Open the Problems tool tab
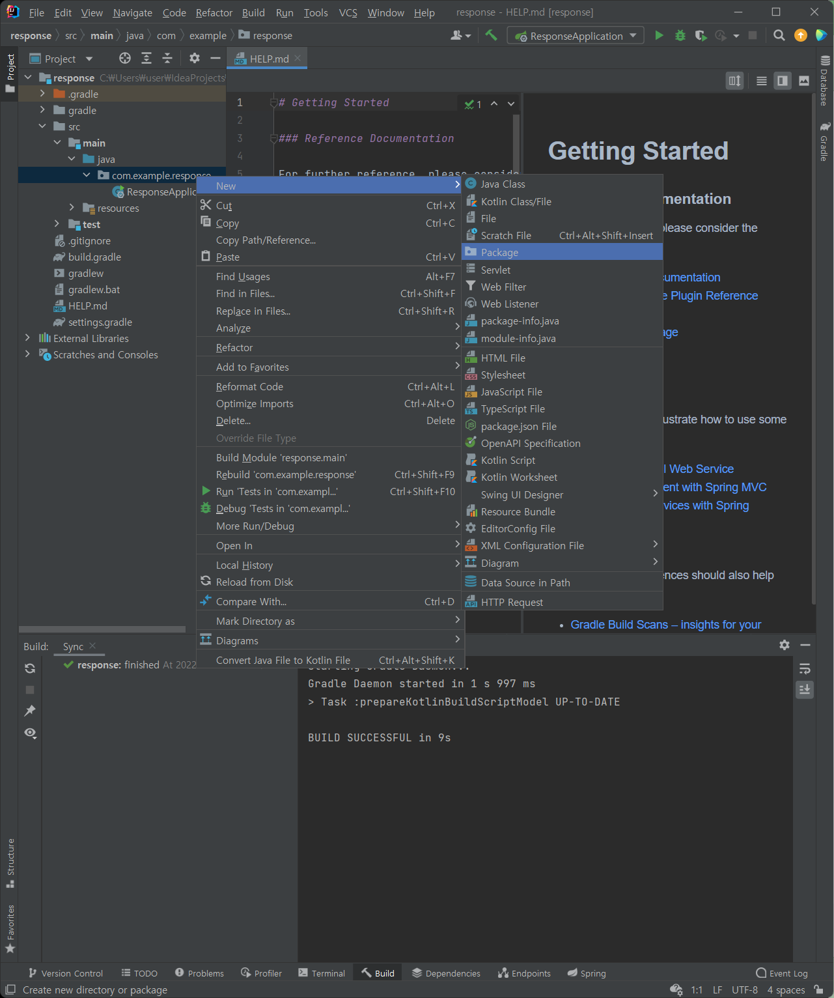The image size is (834, 998). click(x=199, y=973)
